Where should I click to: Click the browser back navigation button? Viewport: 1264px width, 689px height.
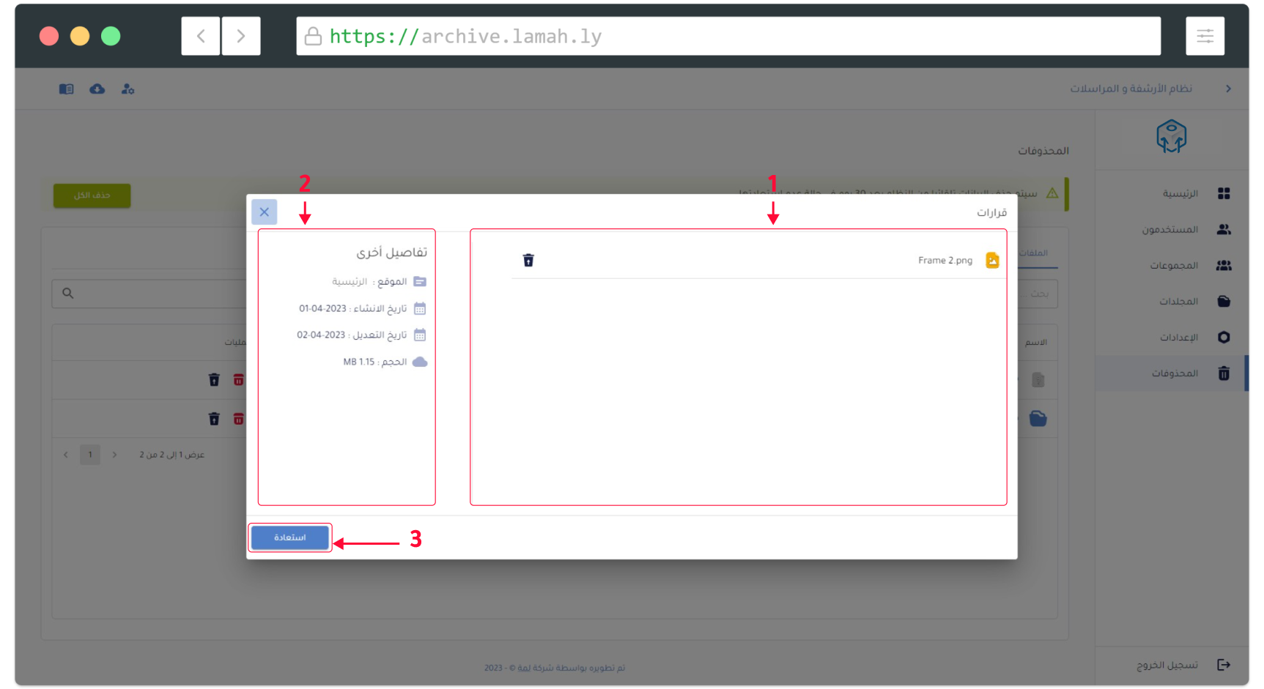201,36
